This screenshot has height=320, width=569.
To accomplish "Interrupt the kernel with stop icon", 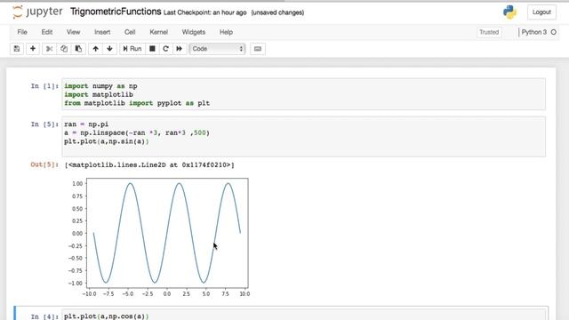I will pos(152,49).
